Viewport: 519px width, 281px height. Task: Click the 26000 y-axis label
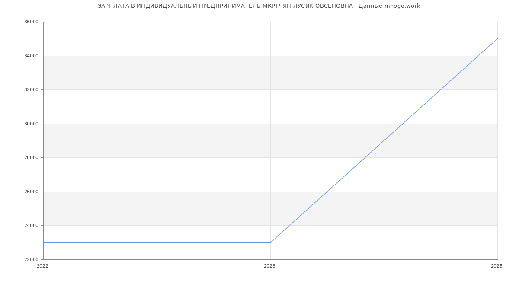point(31,192)
